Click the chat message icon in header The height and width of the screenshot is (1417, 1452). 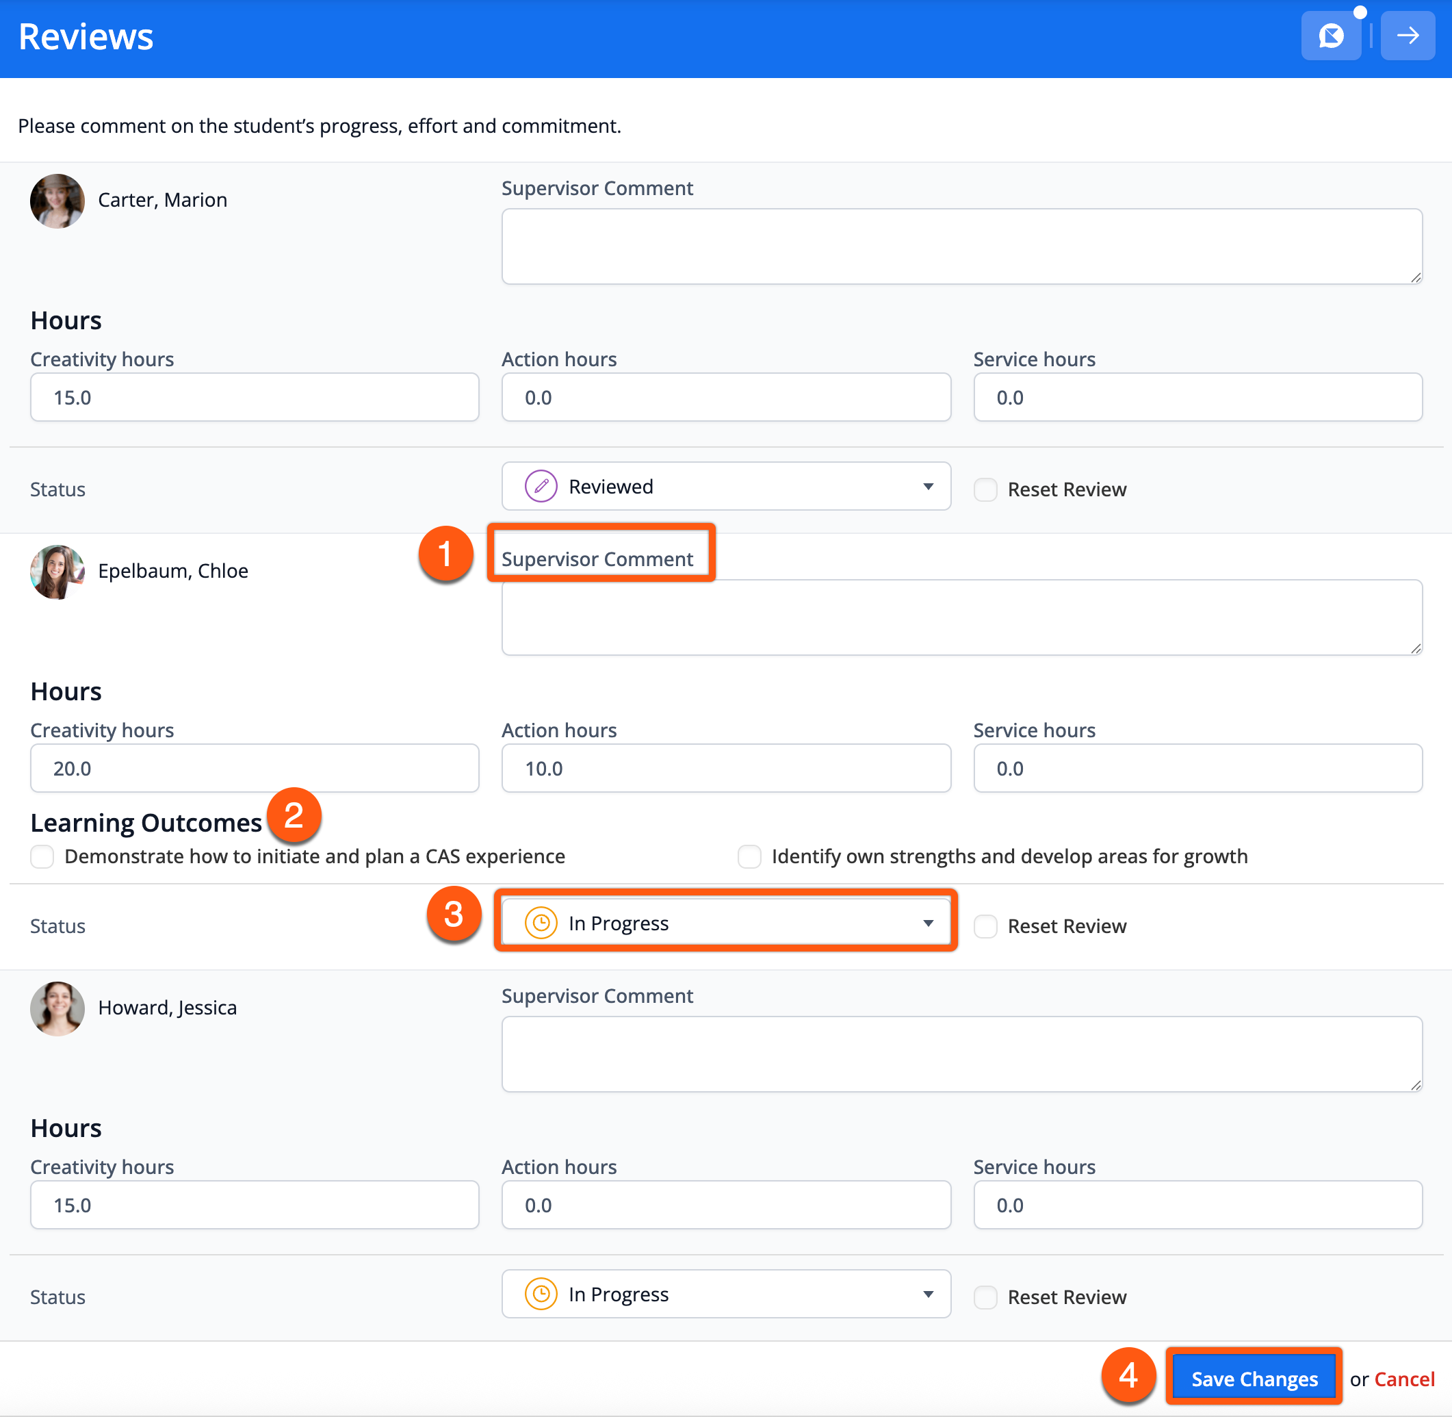(1331, 36)
